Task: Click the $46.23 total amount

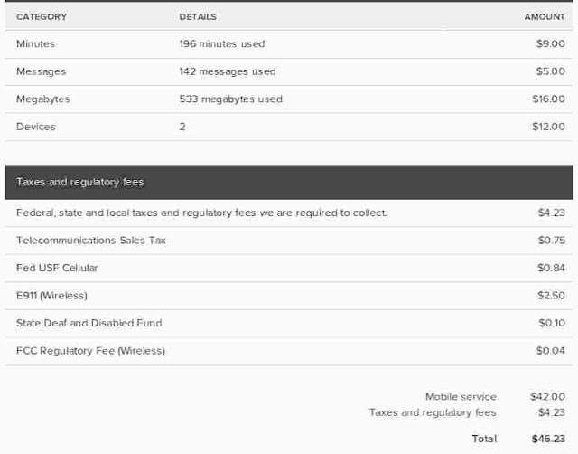Action: (548, 439)
